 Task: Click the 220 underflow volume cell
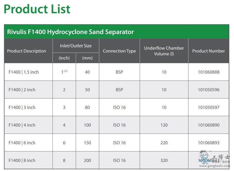pos(164,143)
